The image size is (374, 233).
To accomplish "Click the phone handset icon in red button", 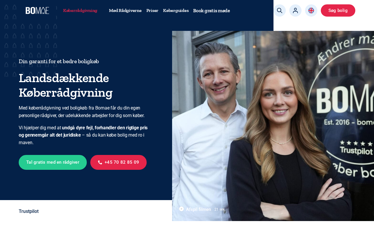I will click(x=100, y=162).
